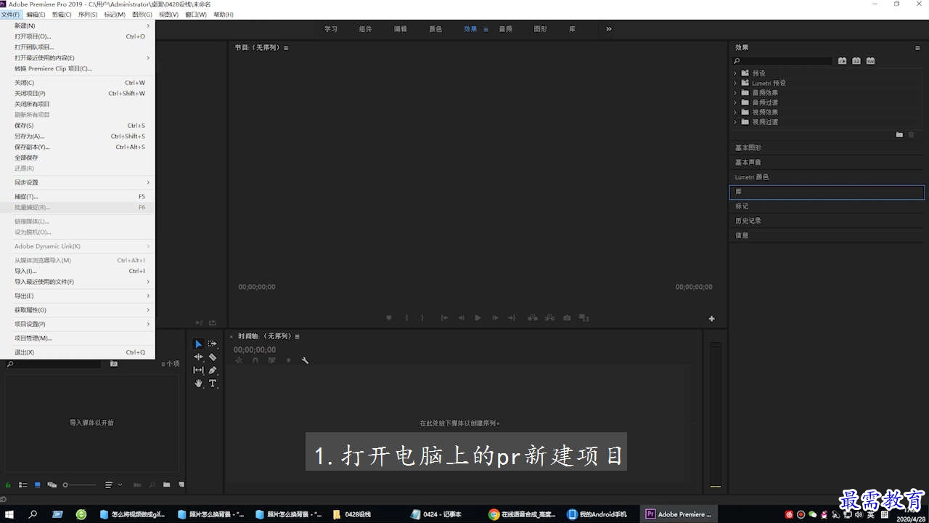Choose 保存(S) in File menu
The width and height of the screenshot is (929, 523).
click(x=78, y=126)
